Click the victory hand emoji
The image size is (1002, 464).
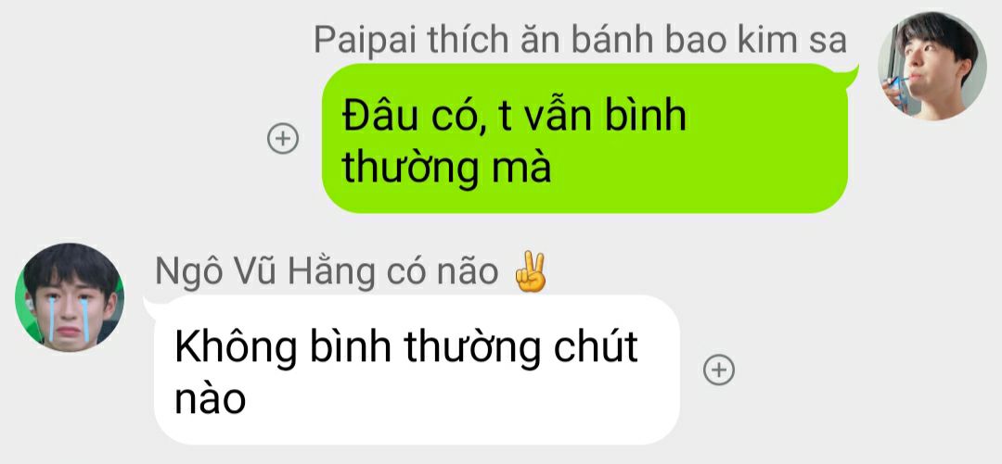(530, 272)
